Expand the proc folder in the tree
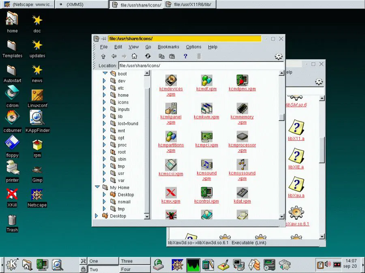The height and width of the screenshot is (273, 365). pyautogui.click(x=104, y=145)
